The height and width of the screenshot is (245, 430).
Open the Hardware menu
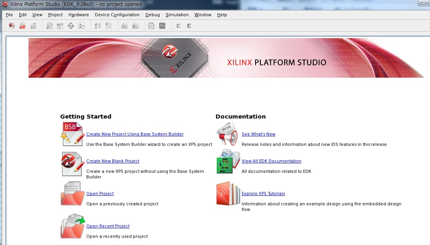pos(79,15)
